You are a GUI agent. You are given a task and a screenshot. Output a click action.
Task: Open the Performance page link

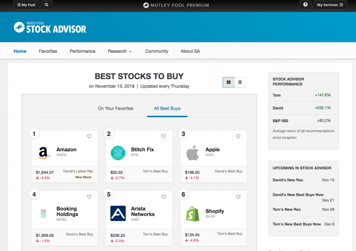coord(82,51)
